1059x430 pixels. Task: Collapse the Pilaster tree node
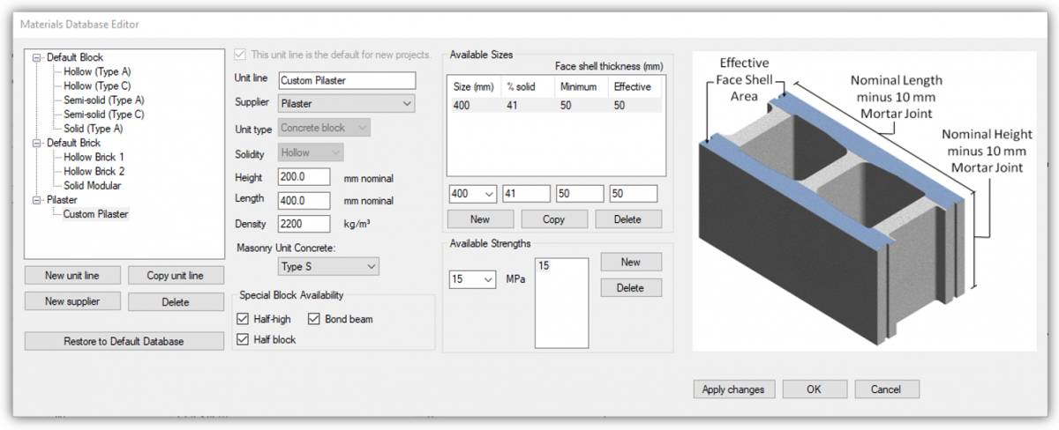(x=37, y=200)
